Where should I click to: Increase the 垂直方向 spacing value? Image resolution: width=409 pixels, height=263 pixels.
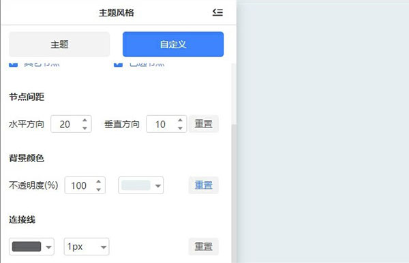tap(180, 120)
